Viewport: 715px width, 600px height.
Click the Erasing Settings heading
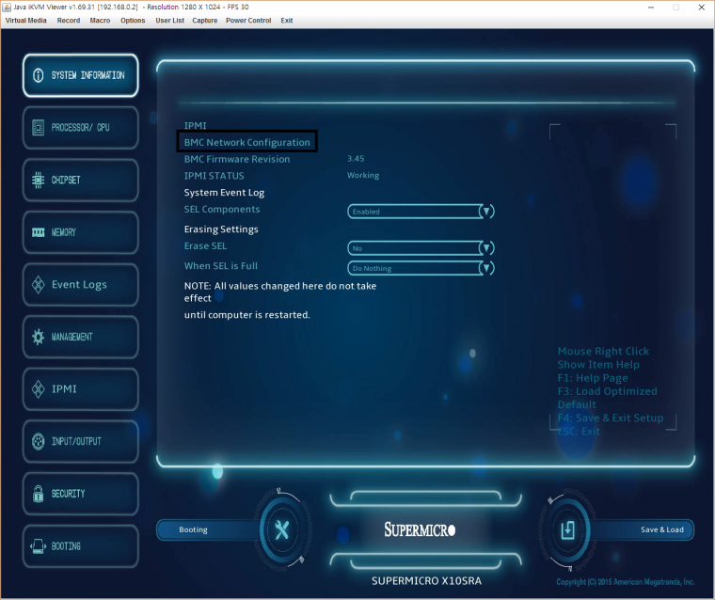[x=221, y=229]
